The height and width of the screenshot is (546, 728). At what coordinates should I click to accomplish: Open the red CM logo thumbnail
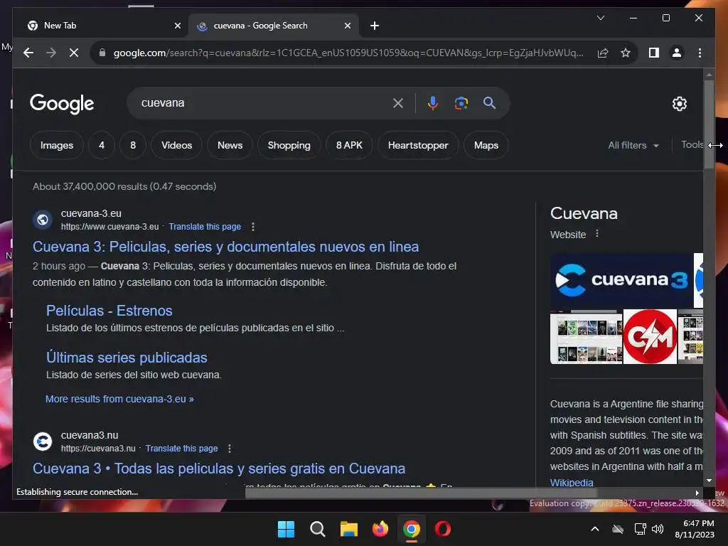coord(650,336)
